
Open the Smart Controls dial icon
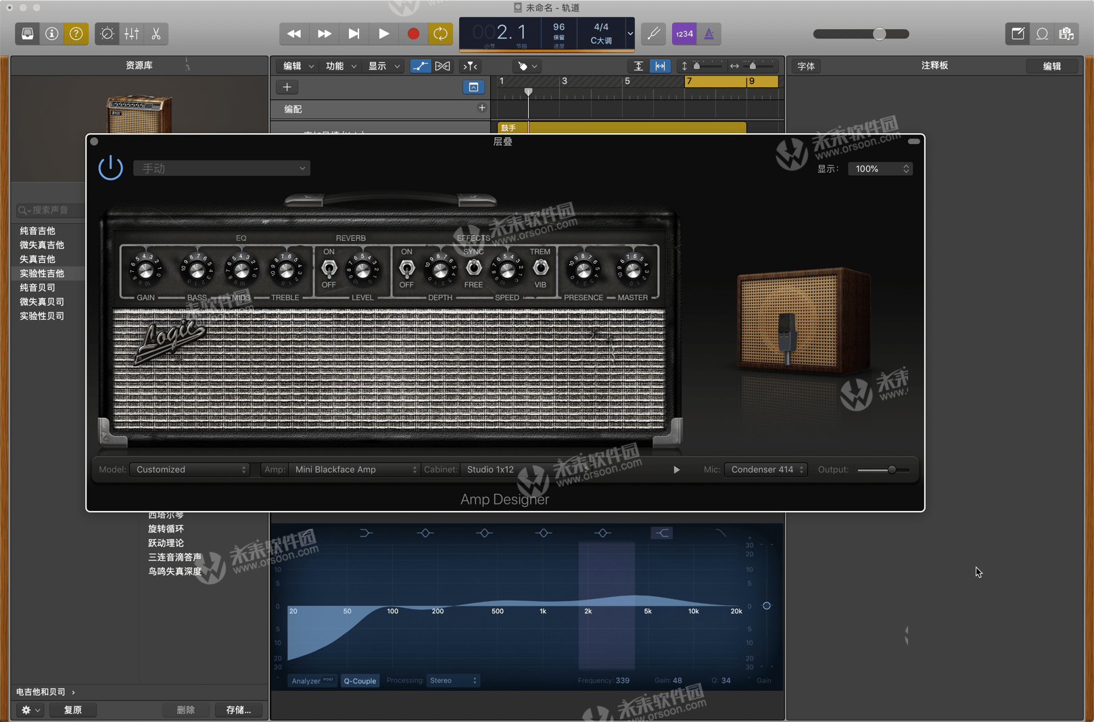[107, 34]
